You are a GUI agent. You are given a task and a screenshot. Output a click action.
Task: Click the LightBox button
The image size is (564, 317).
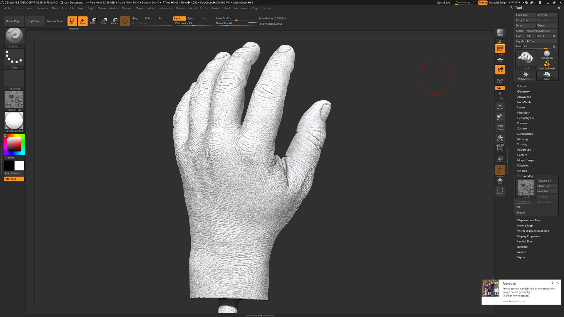tap(33, 21)
